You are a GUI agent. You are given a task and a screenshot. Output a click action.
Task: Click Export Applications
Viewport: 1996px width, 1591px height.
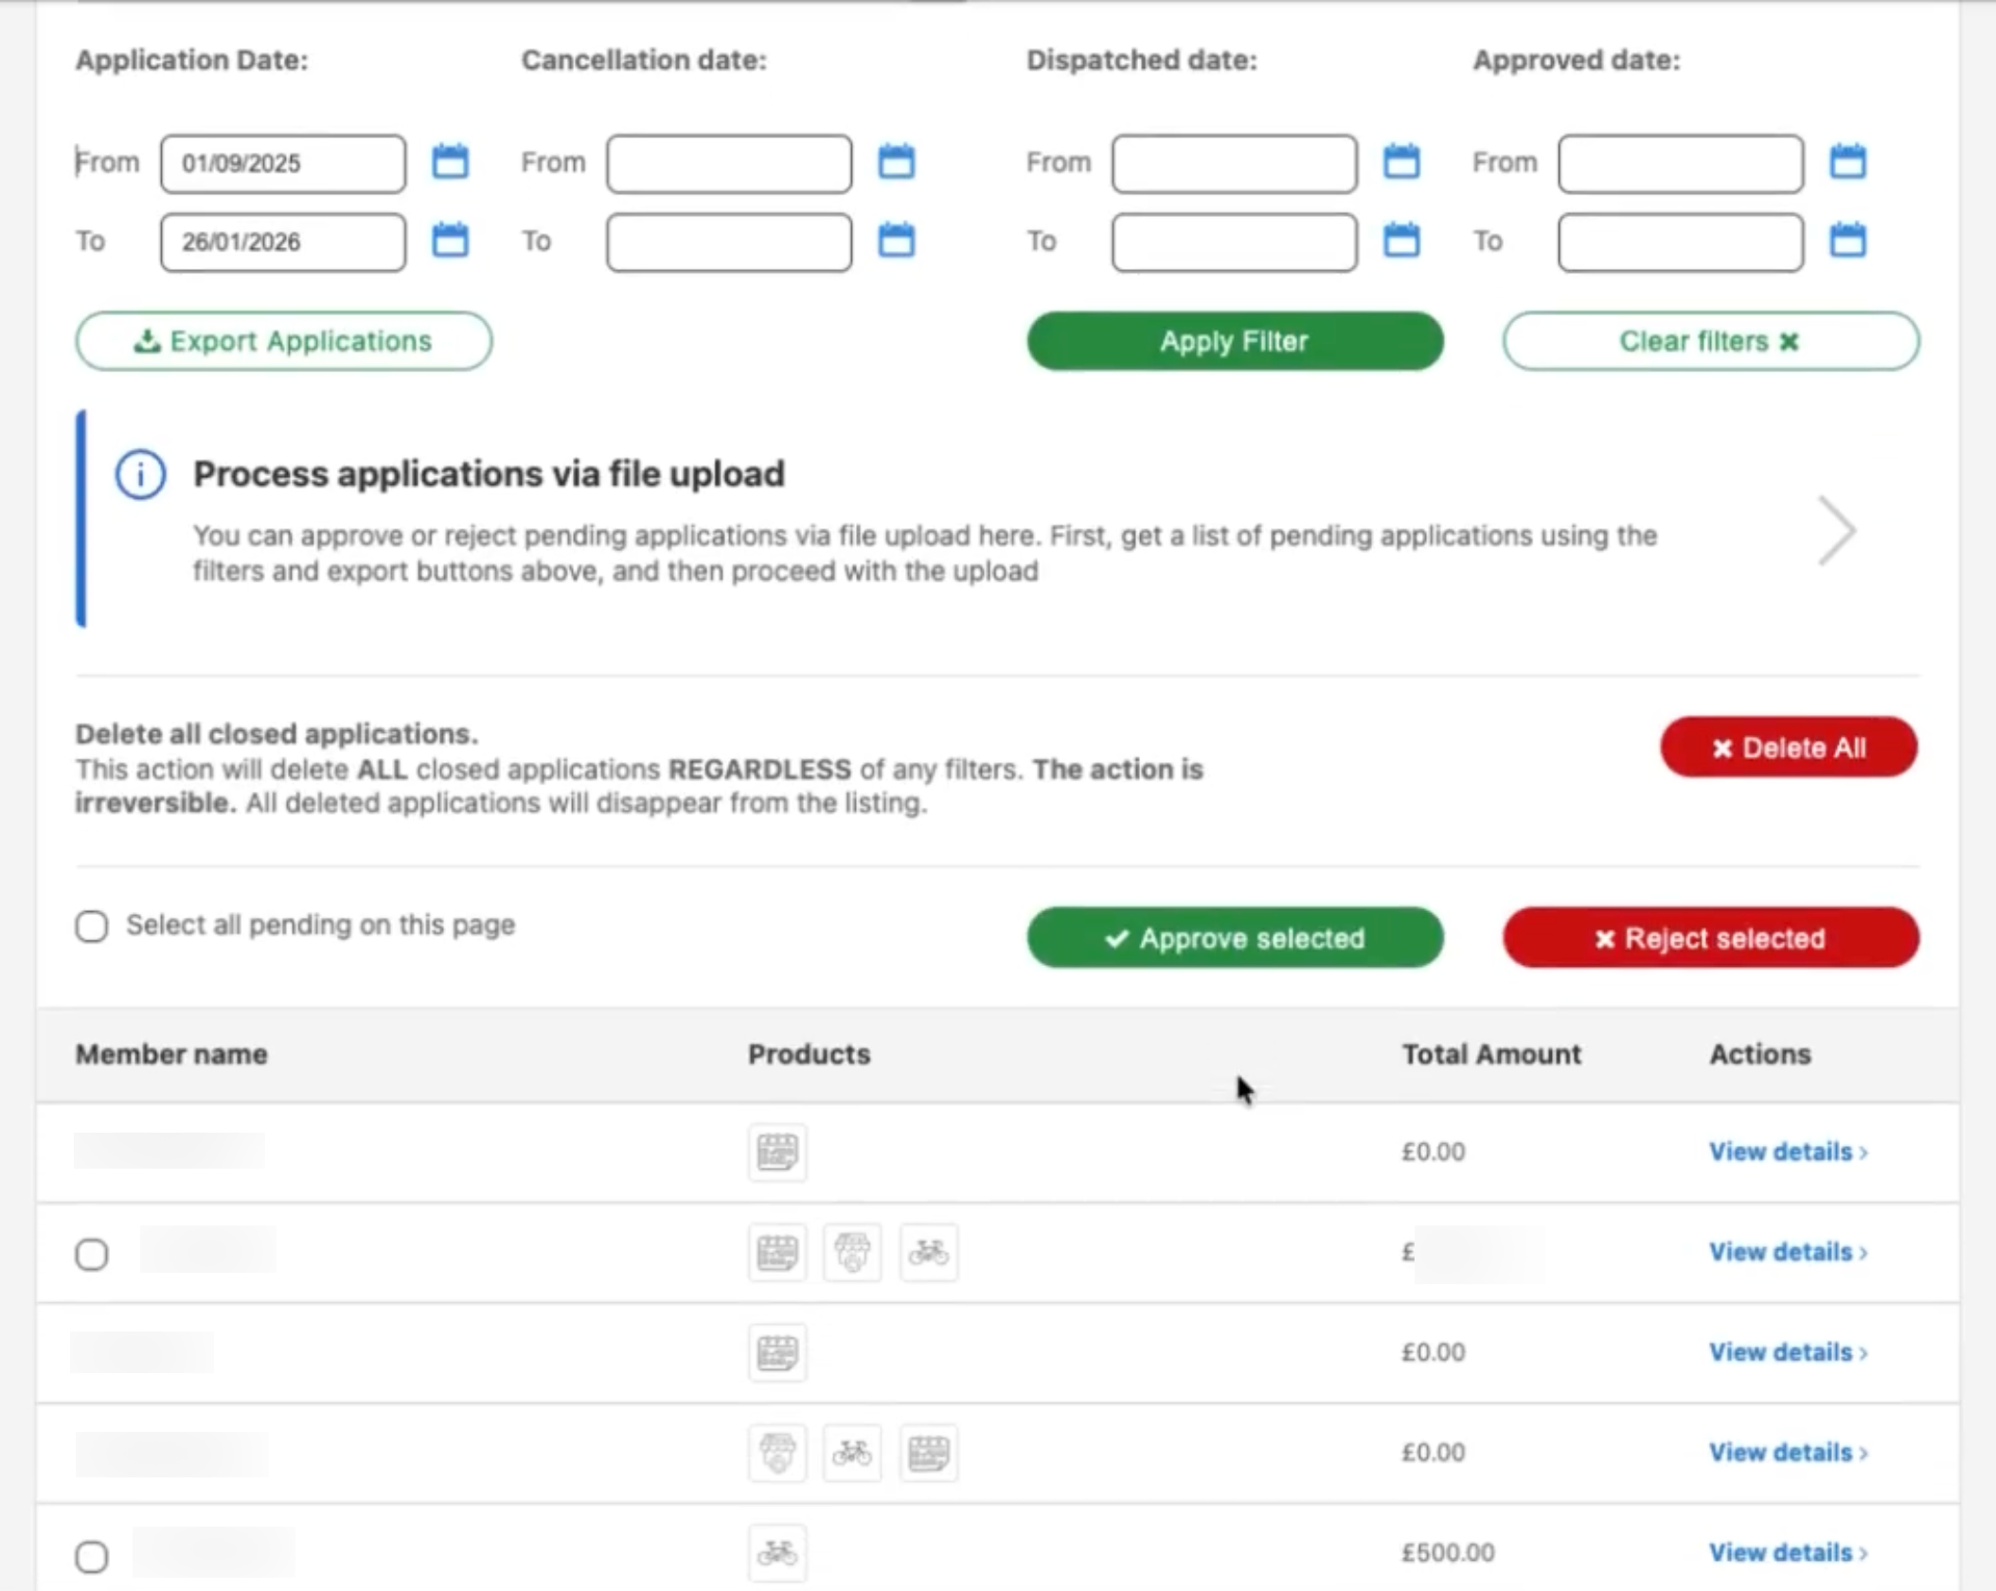[x=282, y=341]
